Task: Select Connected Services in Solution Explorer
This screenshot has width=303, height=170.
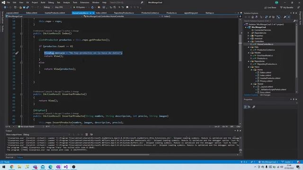Action: 262,30
